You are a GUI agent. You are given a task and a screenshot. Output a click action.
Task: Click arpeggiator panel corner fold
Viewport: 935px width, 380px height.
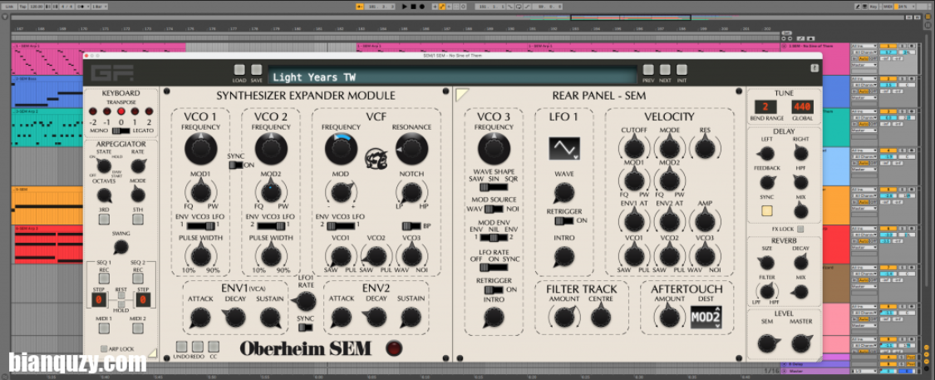pos(153,353)
